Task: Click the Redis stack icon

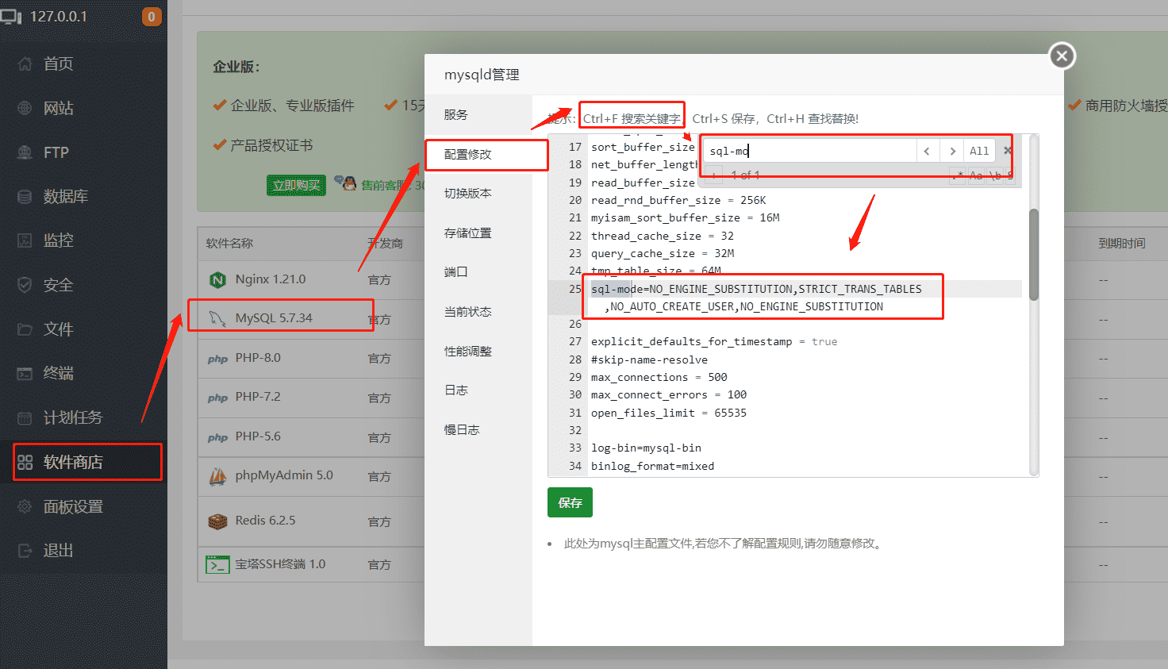Action: 217,521
